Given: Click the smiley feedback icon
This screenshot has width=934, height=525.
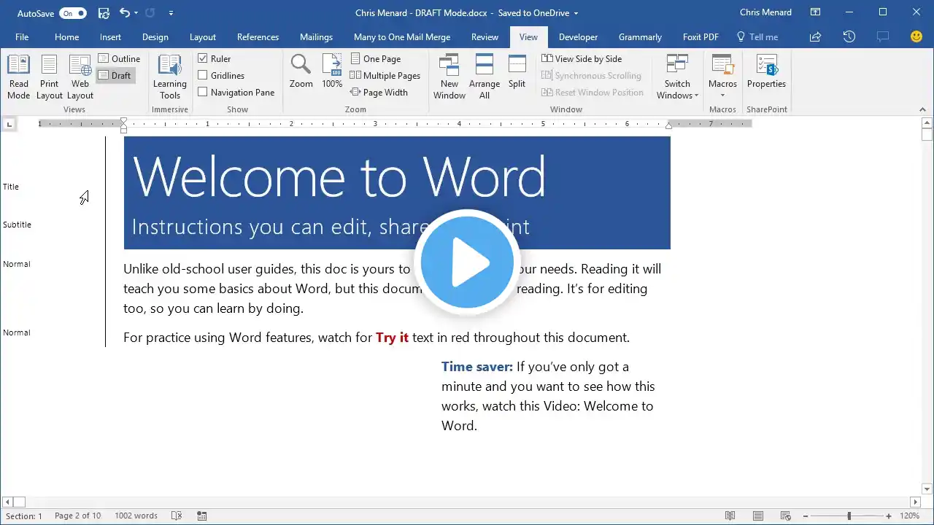Looking at the screenshot, I should tap(917, 37).
